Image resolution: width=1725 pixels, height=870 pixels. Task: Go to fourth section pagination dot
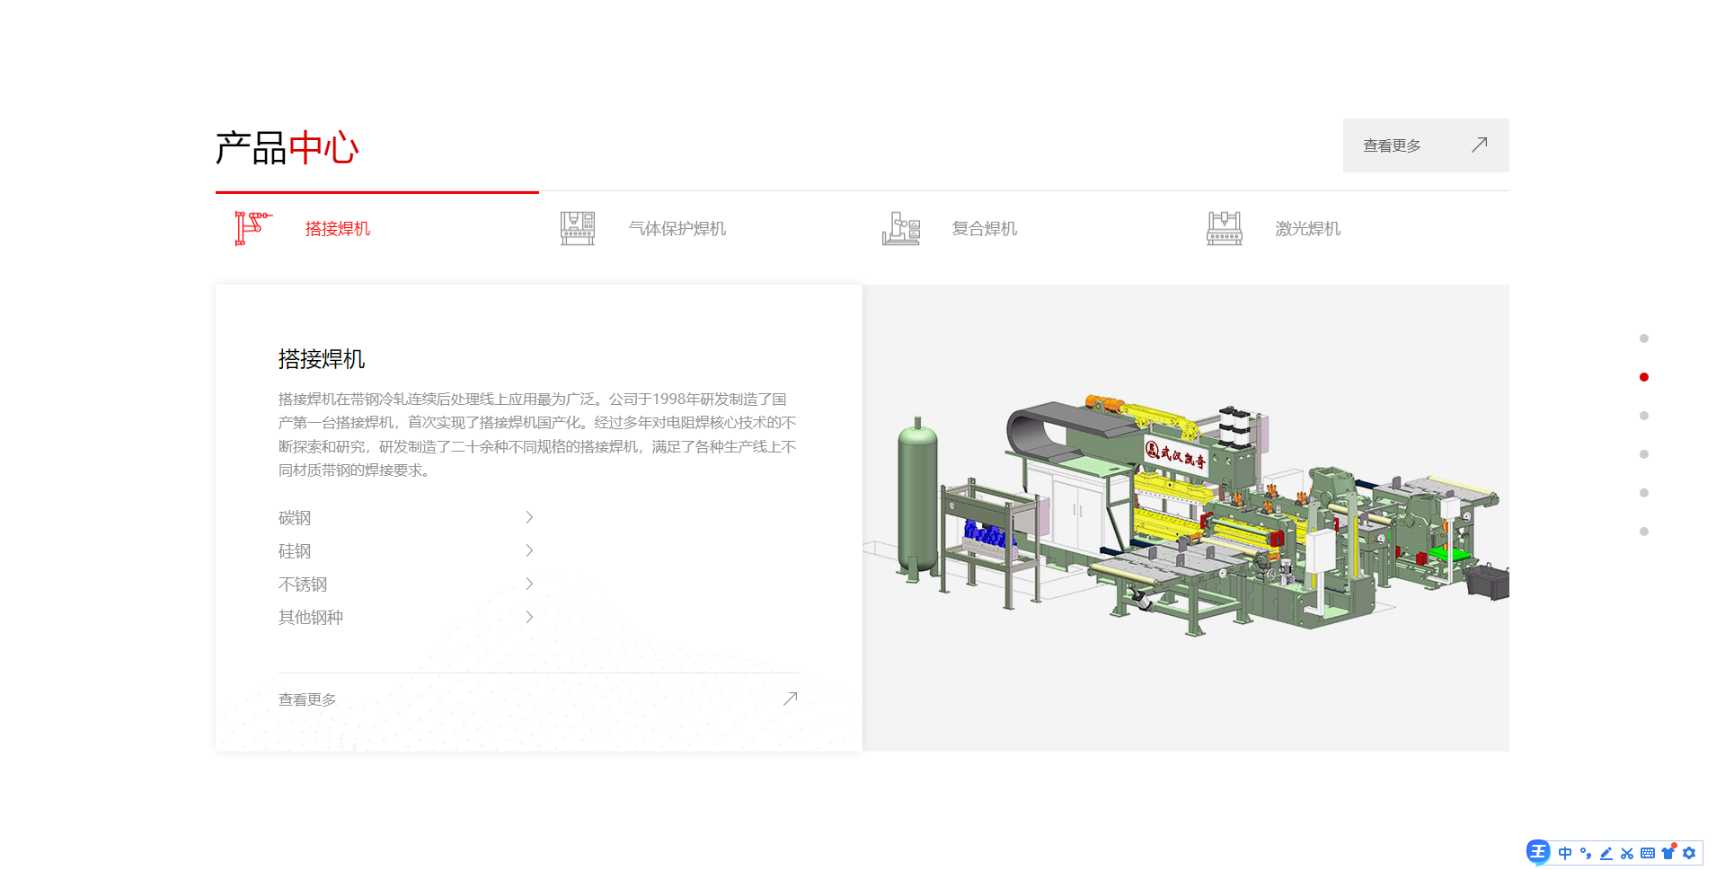(x=1644, y=454)
